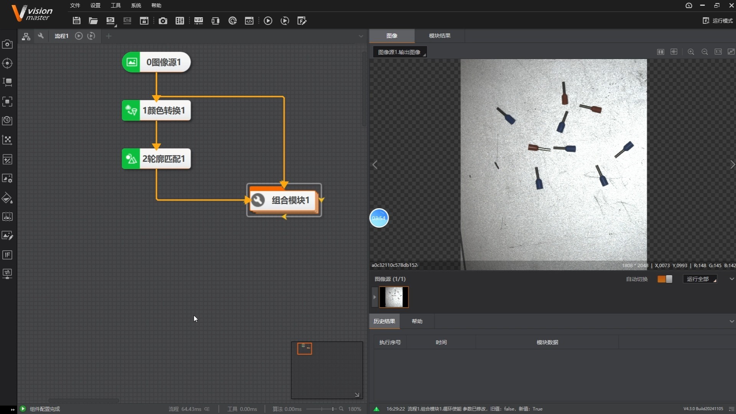The width and height of the screenshot is (736, 414).
Task: Select the IF logic tool in sidebar
Action: (x=7, y=255)
